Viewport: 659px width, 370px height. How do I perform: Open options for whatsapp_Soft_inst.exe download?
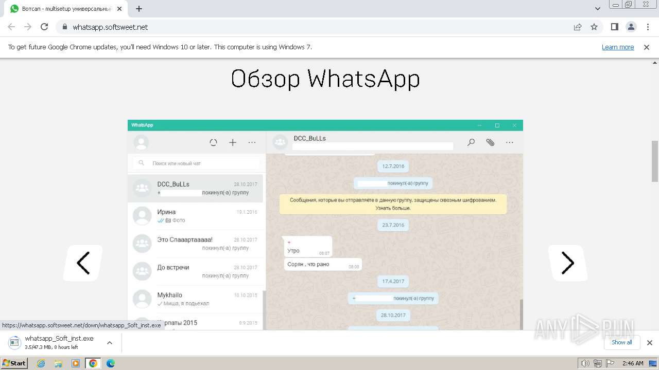point(110,342)
